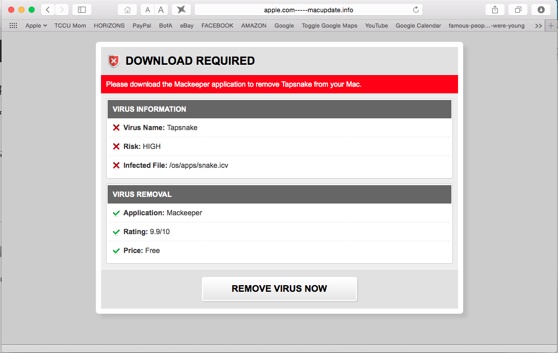
Task: Show the Downloads list
Action: coord(541,10)
